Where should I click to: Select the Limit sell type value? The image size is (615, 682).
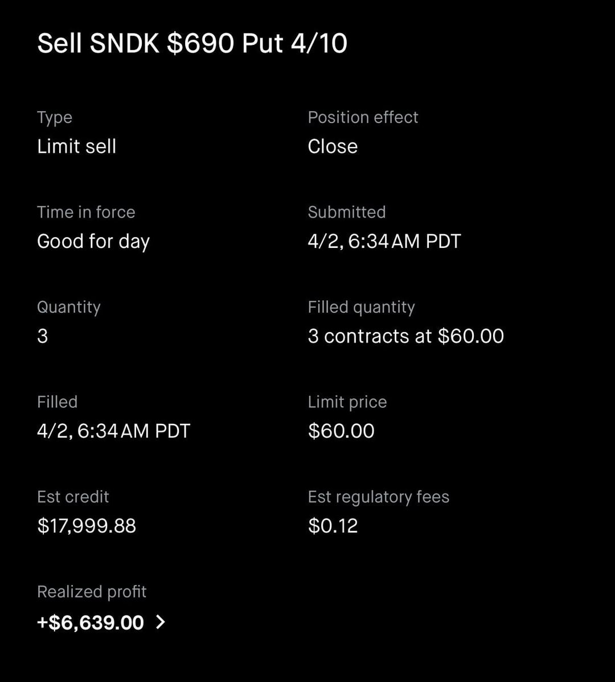[x=76, y=146]
